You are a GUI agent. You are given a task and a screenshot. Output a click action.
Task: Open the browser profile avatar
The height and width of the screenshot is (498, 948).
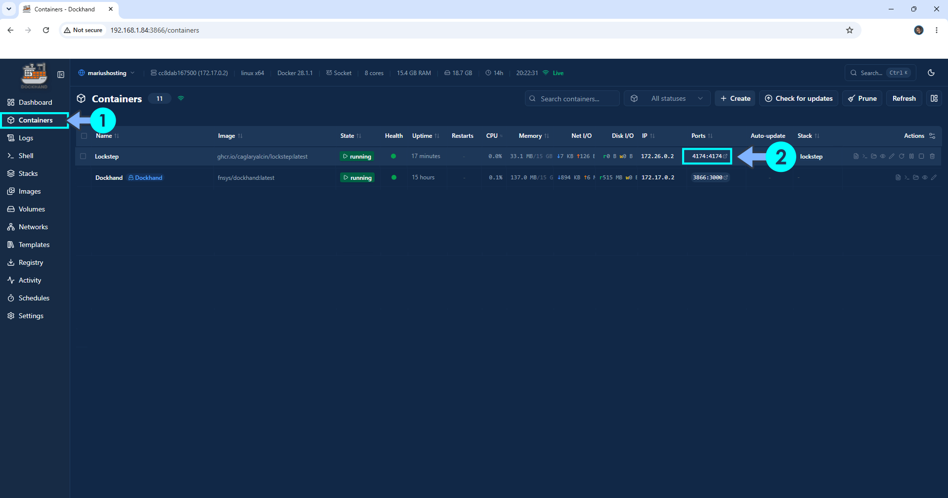(x=918, y=30)
